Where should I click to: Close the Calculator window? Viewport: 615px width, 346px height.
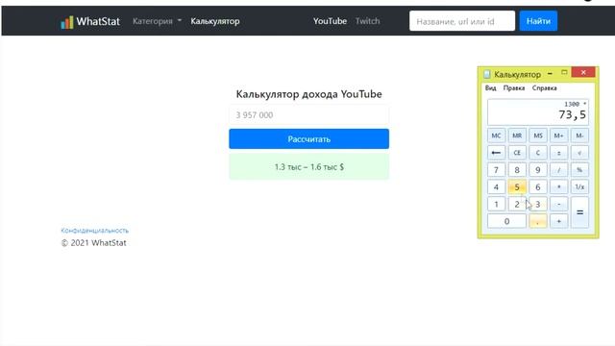[583, 72]
